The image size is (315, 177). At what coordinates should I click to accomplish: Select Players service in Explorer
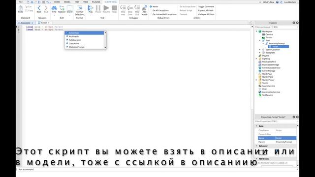(265, 56)
